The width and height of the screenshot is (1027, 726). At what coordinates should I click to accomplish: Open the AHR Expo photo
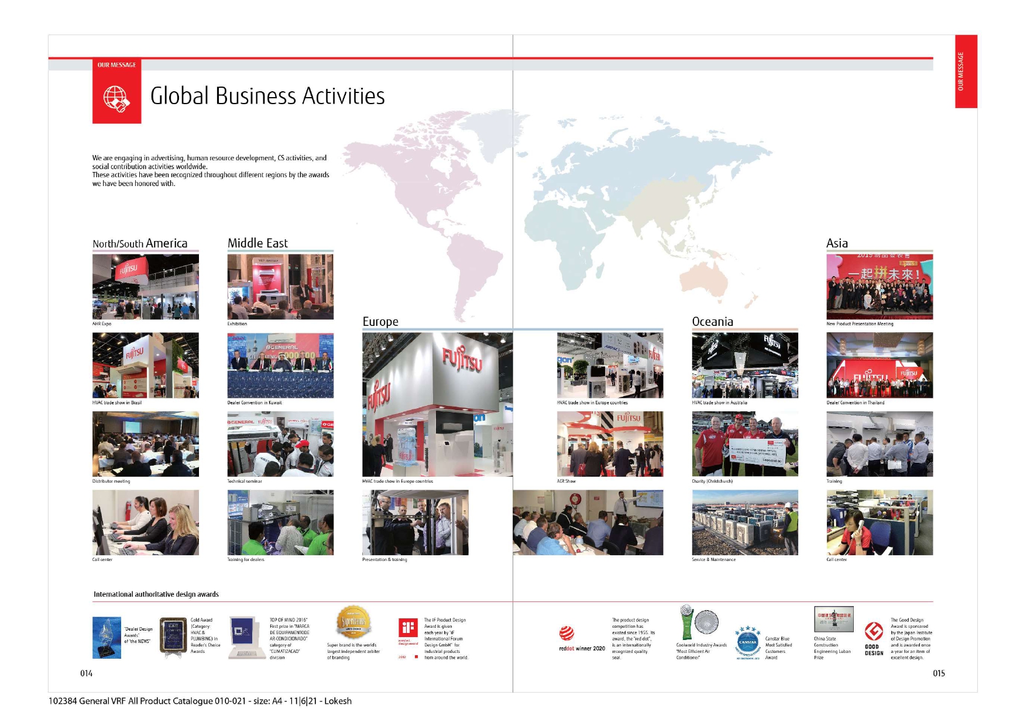click(x=146, y=287)
